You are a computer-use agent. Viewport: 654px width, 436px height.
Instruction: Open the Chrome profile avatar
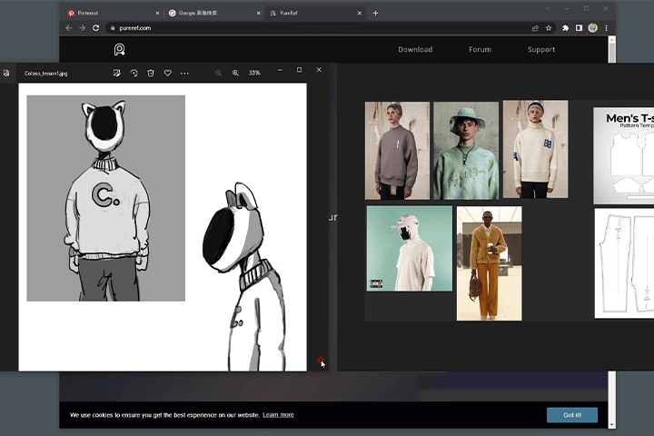(592, 28)
